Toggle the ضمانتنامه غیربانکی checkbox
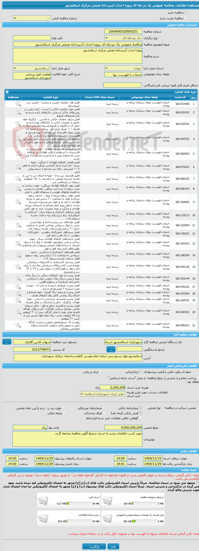Image resolution: width=199 pixels, height=551 pixels. pos(104,408)
